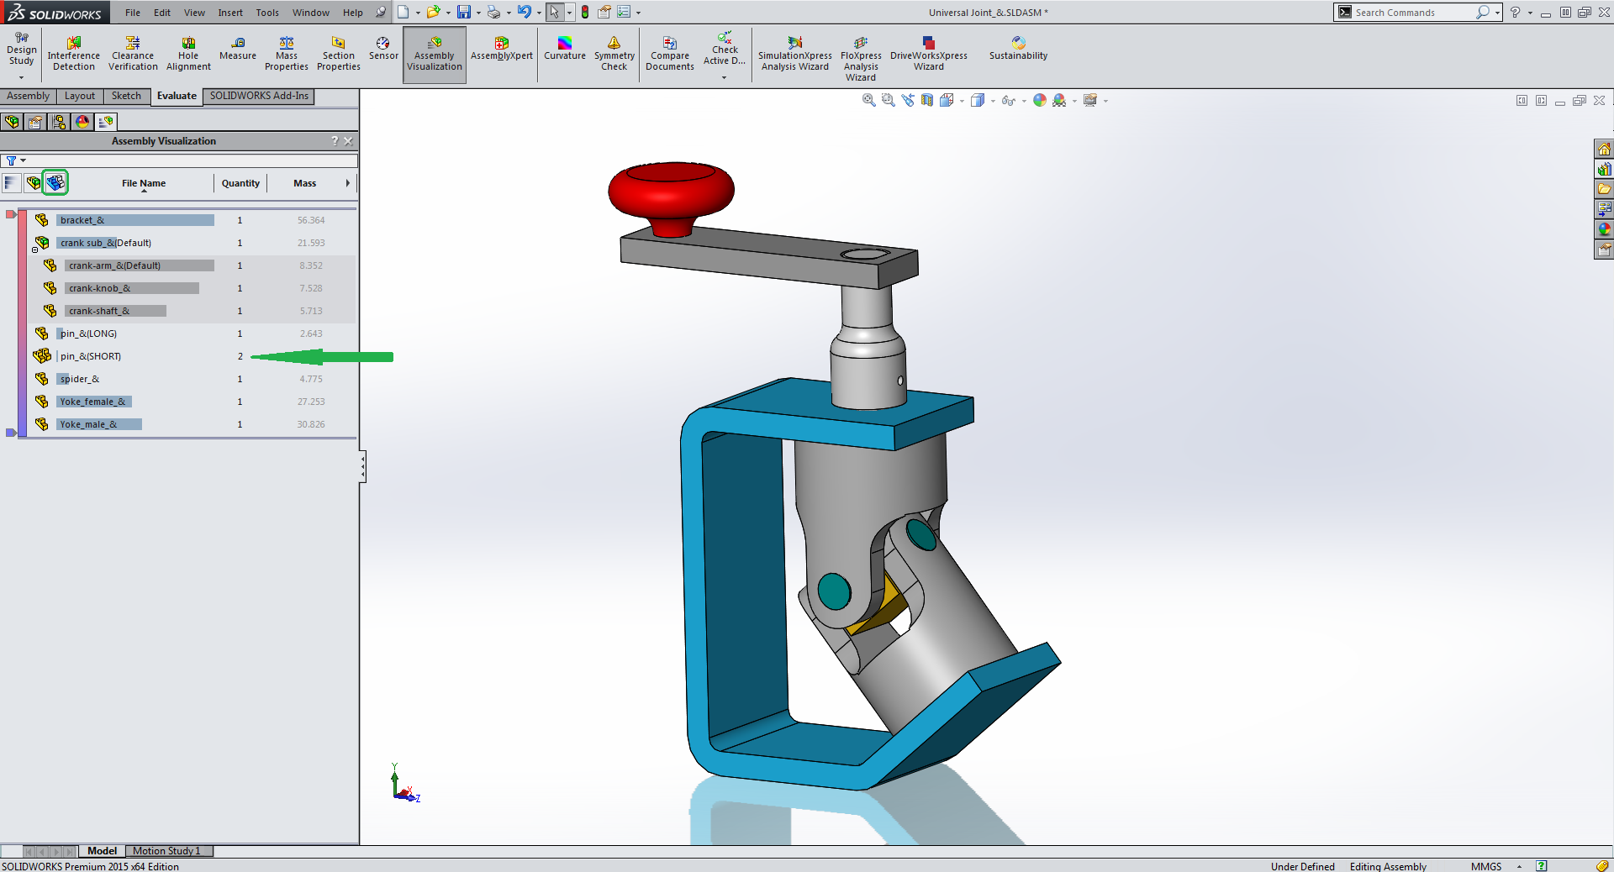Expand more columns arrow beside Mass
This screenshot has width=1614, height=872.
point(347,183)
